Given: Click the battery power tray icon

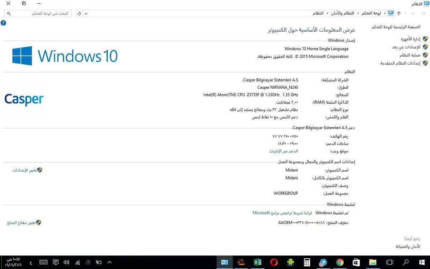Looking at the screenshot, I should [99, 262].
